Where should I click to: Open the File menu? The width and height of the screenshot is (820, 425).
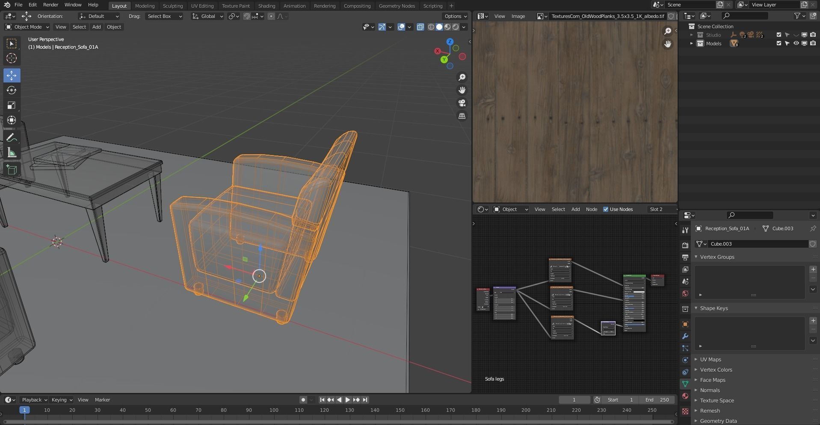[x=18, y=5]
